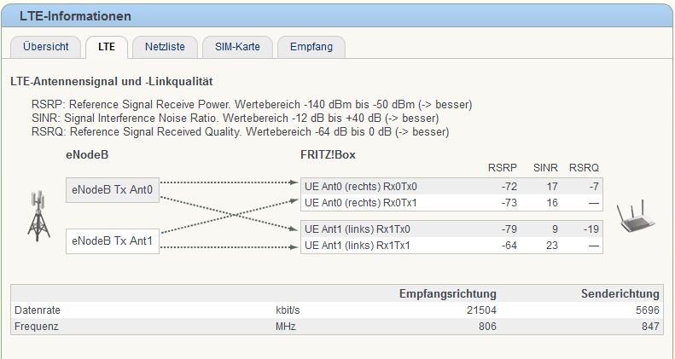Viewport: 675px width, 359px height.
Task: Select the UE Ant0 (rechts) Rx0Tx0 row
Action: (451, 186)
